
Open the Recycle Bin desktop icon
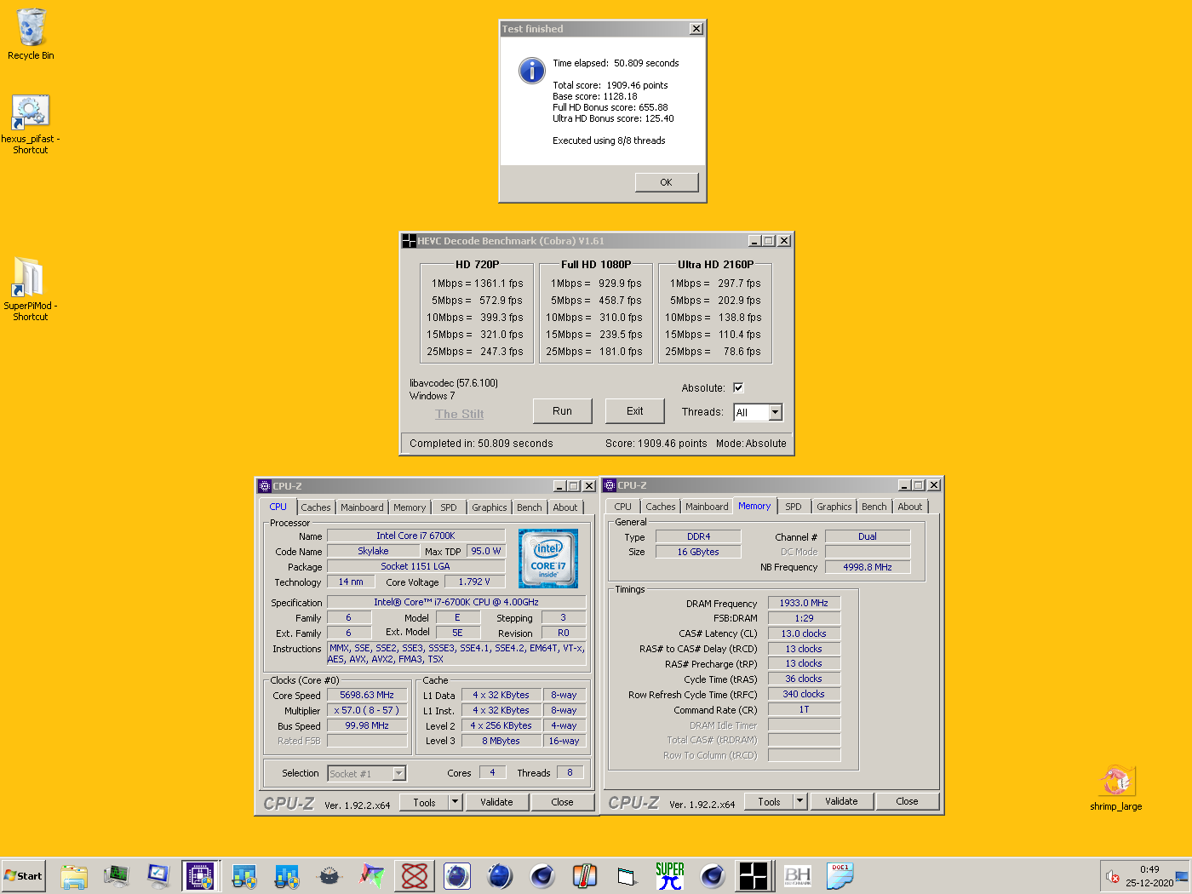tap(31, 34)
